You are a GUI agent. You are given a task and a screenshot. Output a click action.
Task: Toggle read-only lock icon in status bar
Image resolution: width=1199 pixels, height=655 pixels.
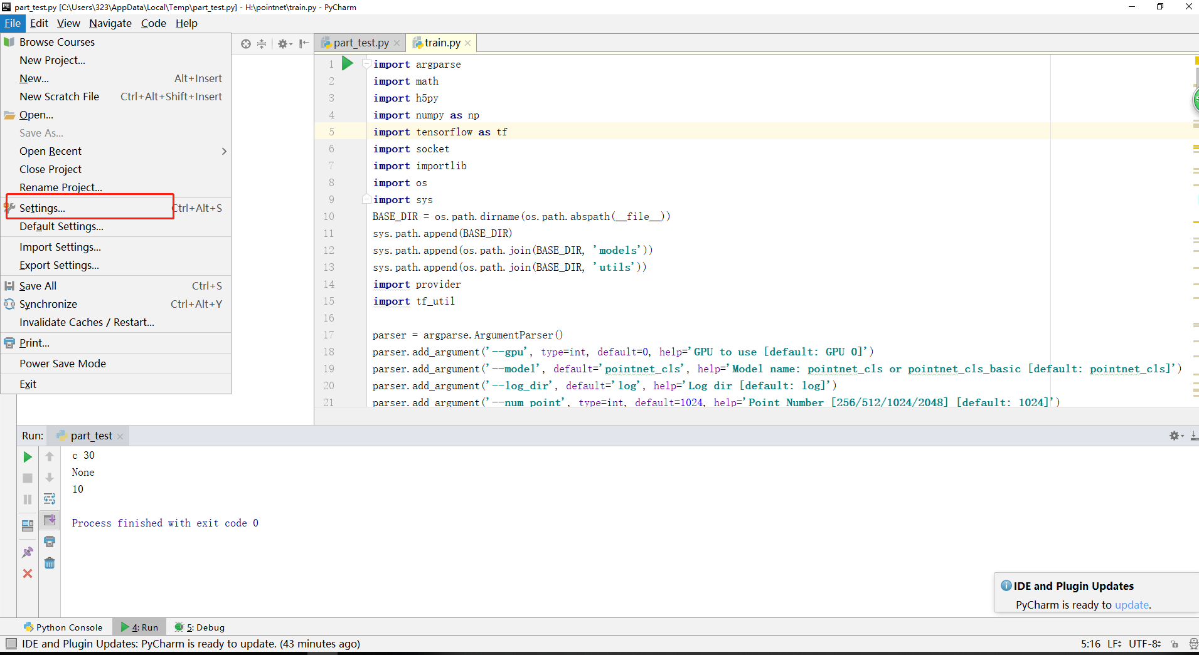(1175, 644)
